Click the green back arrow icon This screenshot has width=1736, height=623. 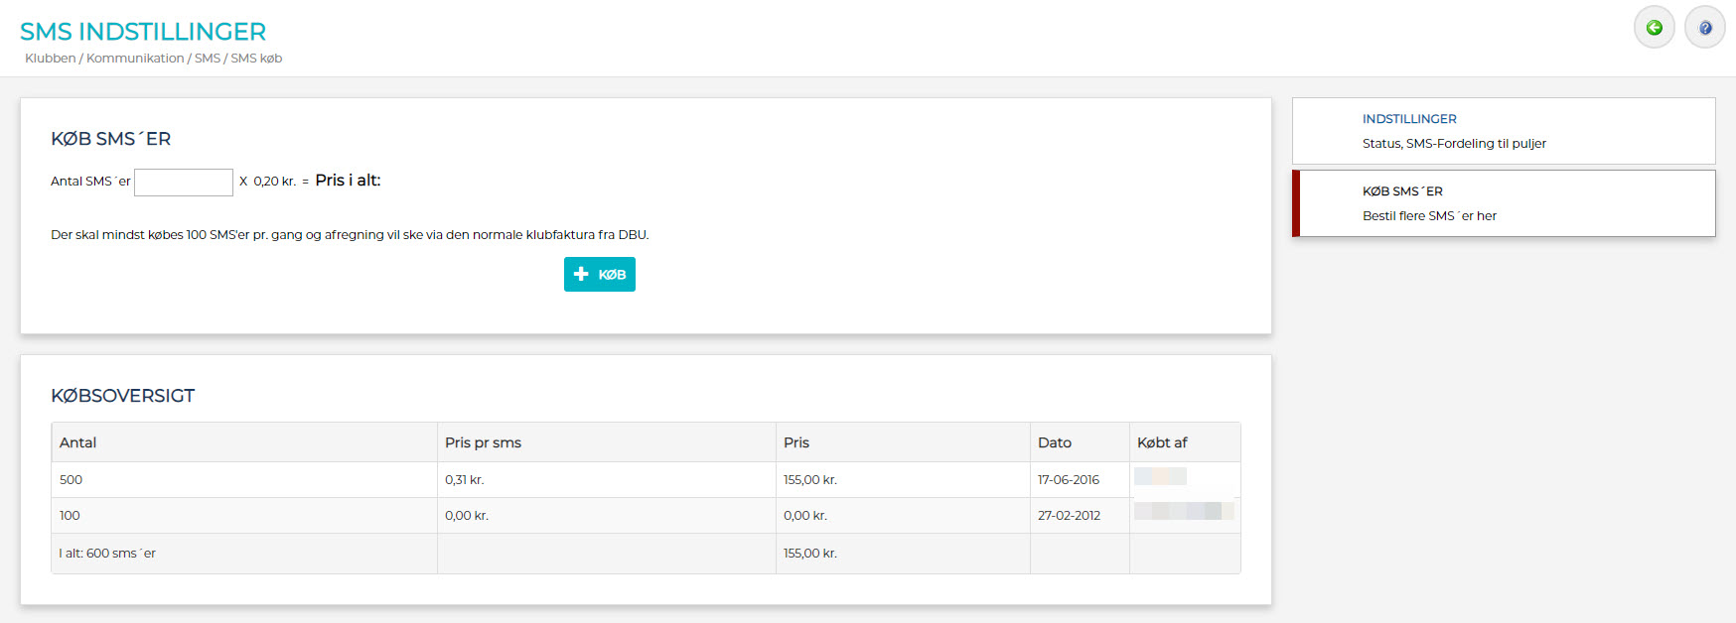(x=1654, y=28)
